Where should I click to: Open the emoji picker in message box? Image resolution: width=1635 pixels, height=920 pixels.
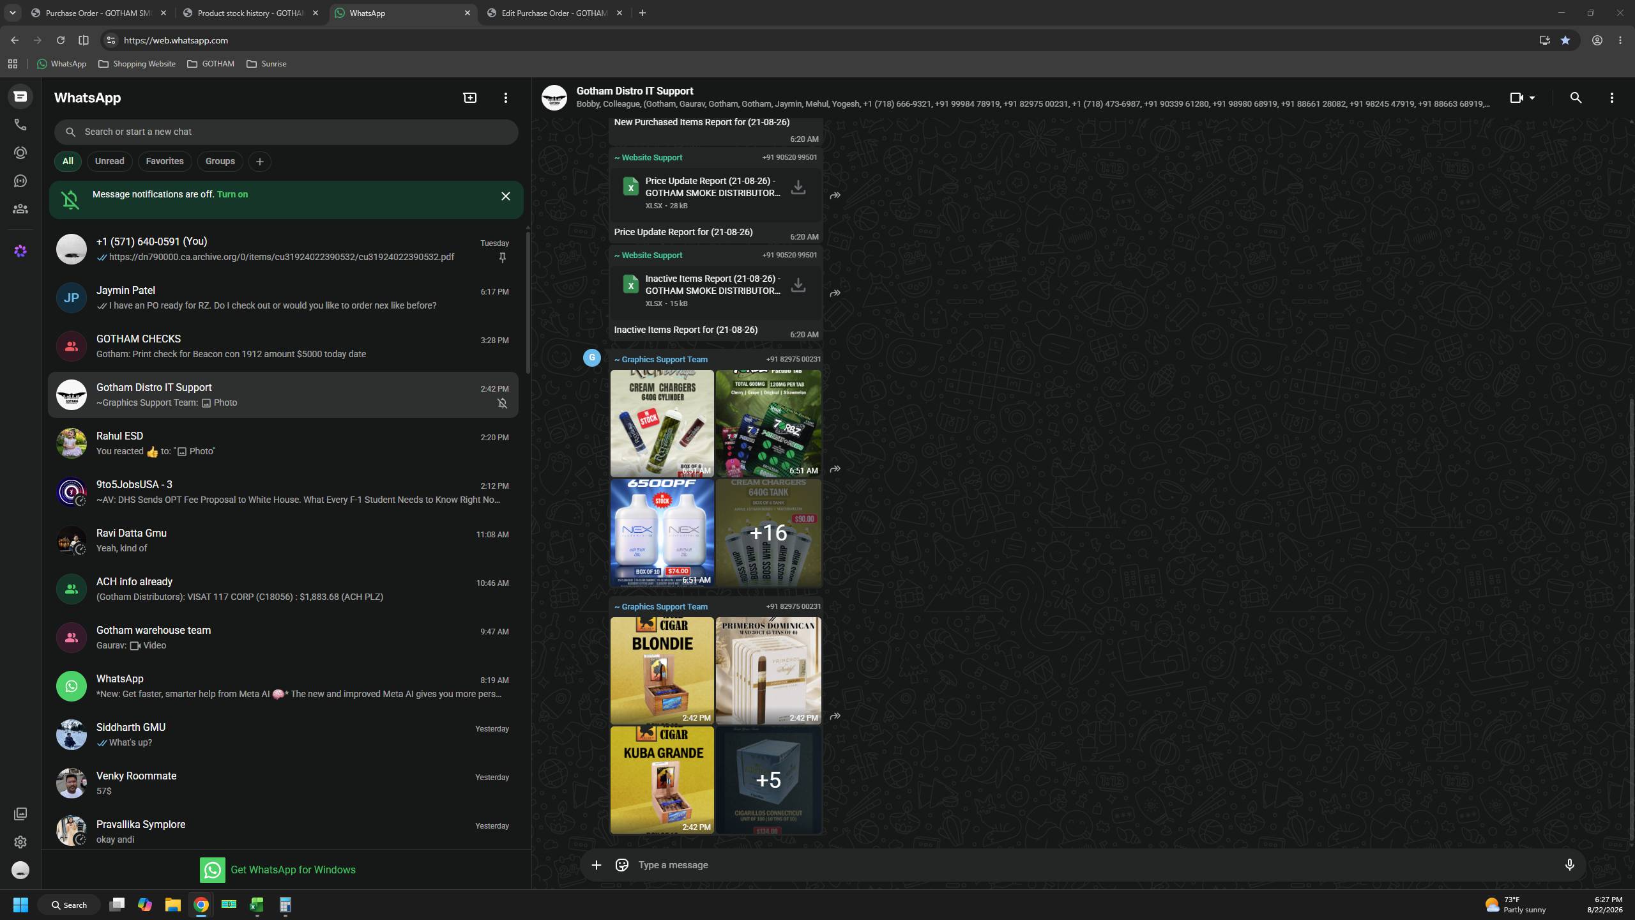[x=621, y=865]
